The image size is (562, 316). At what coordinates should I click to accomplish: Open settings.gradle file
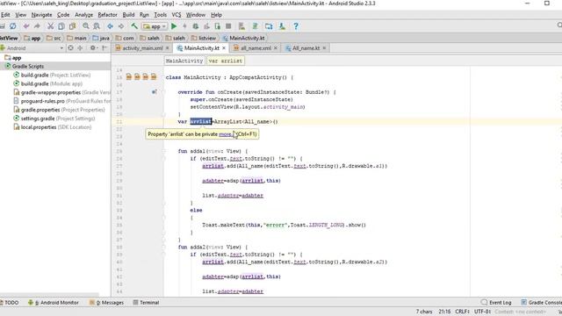pos(54,118)
